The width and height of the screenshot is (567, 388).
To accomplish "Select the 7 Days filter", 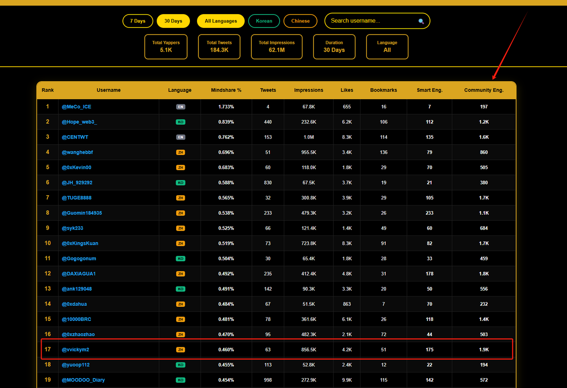I will (138, 21).
